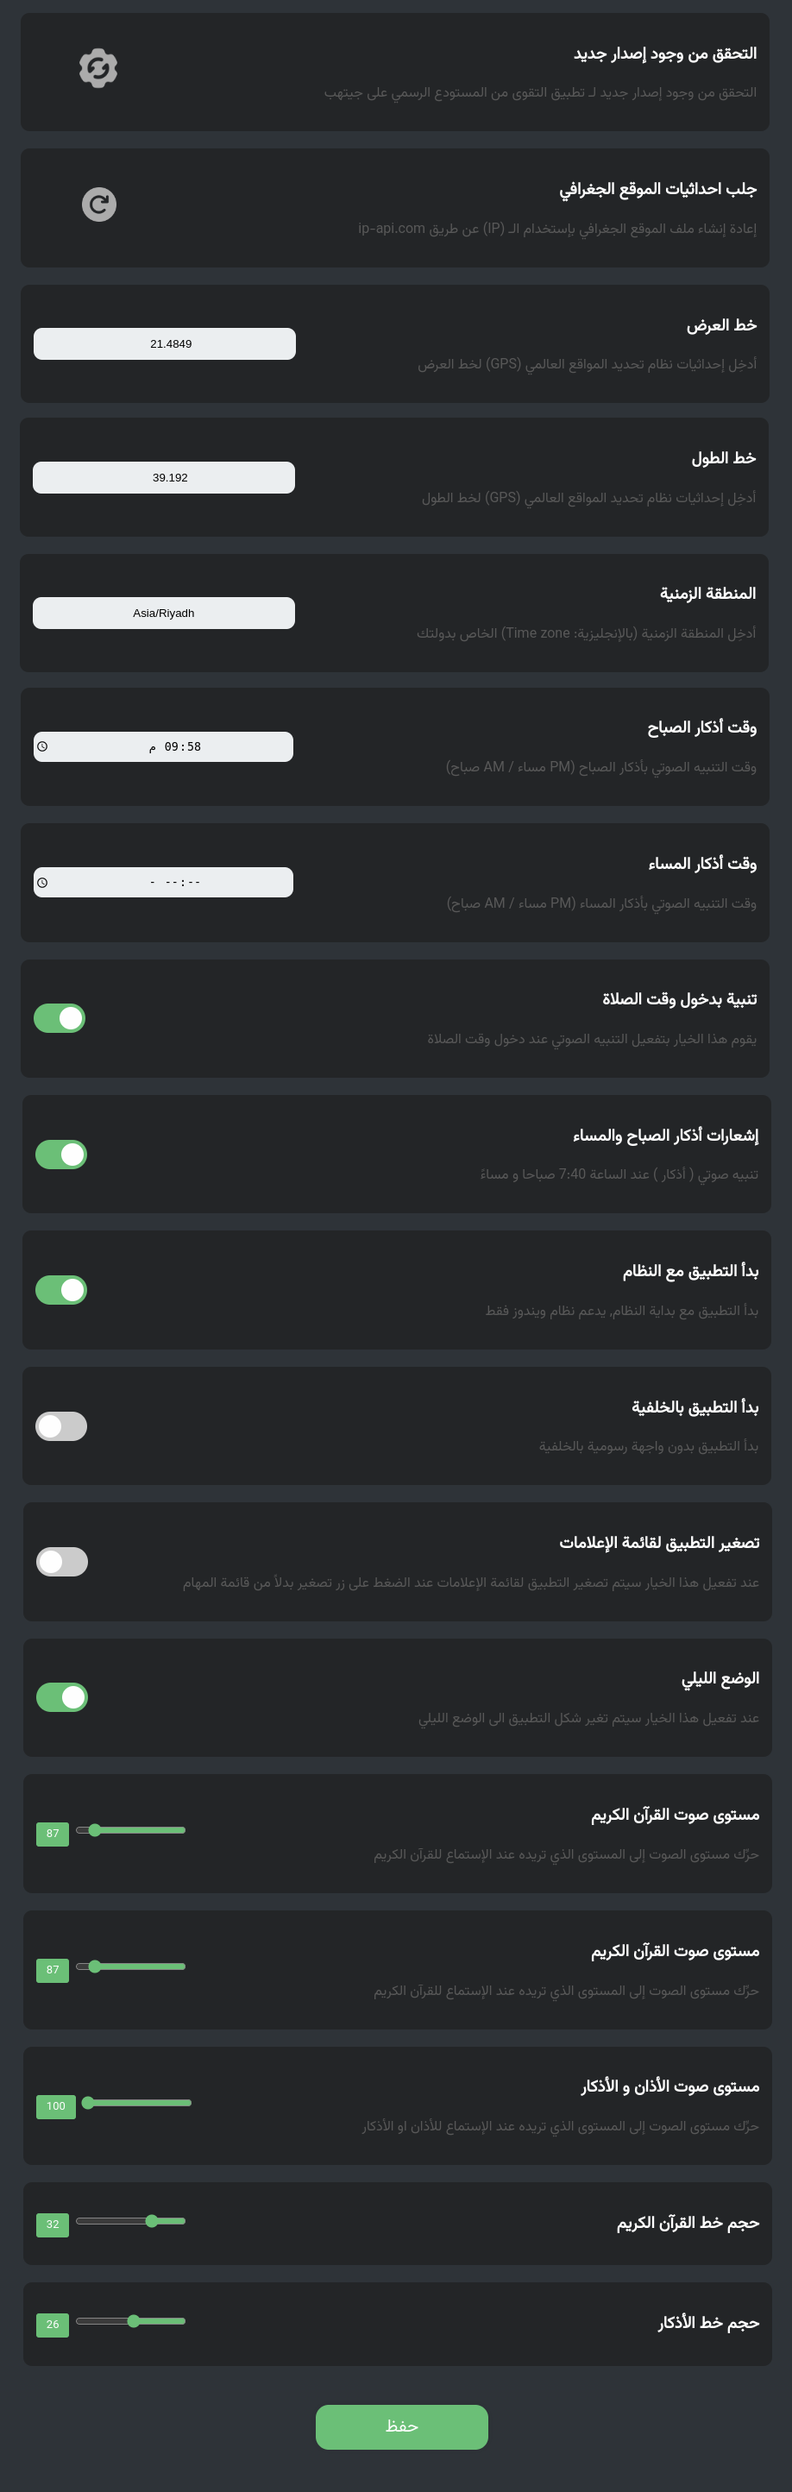Image resolution: width=792 pixels, height=2492 pixels.
Task: Click the adhan and adhkar volume slider
Action: pyautogui.click(x=136, y=2102)
